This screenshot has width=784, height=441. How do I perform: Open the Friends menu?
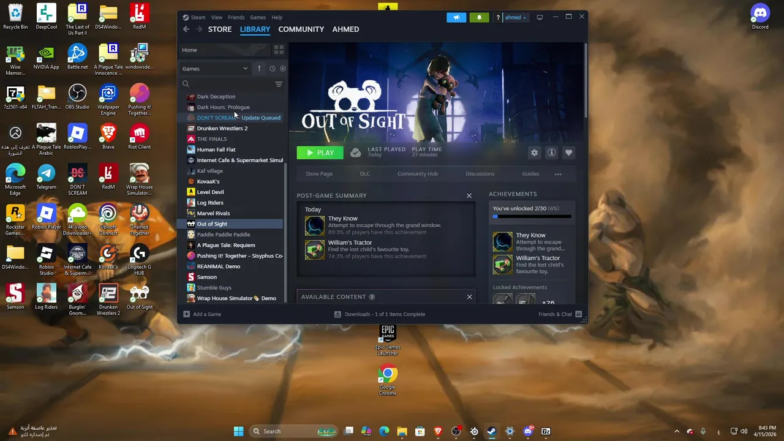pos(236,17)
